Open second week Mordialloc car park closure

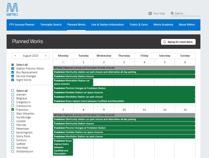pos(124,136)
